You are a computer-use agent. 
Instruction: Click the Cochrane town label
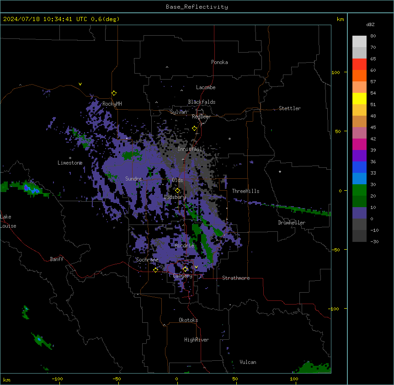point(147,260)
